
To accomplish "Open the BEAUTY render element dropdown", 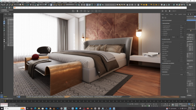I will coord(179,11).
